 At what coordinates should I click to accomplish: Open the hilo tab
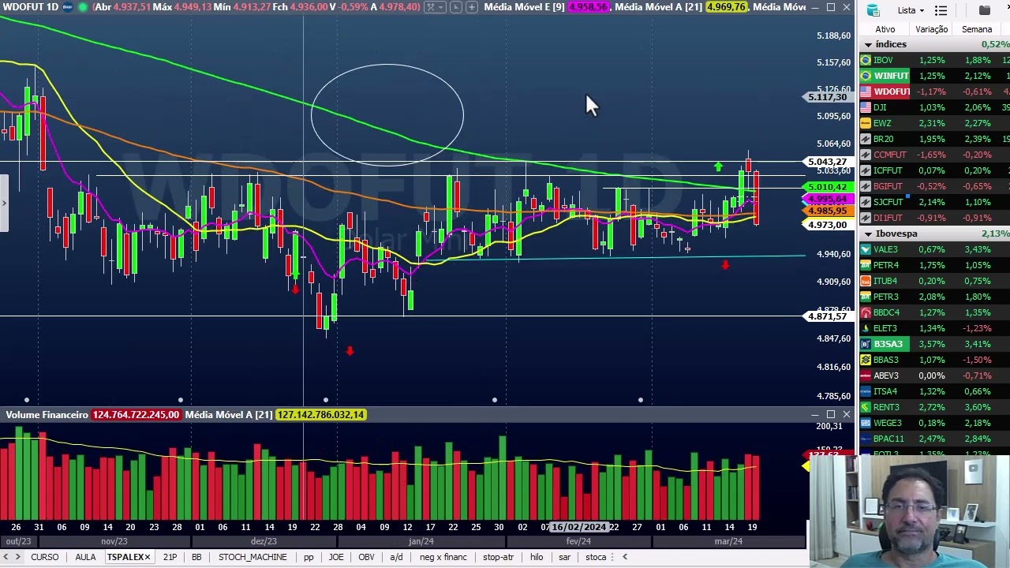click(537, 557)
